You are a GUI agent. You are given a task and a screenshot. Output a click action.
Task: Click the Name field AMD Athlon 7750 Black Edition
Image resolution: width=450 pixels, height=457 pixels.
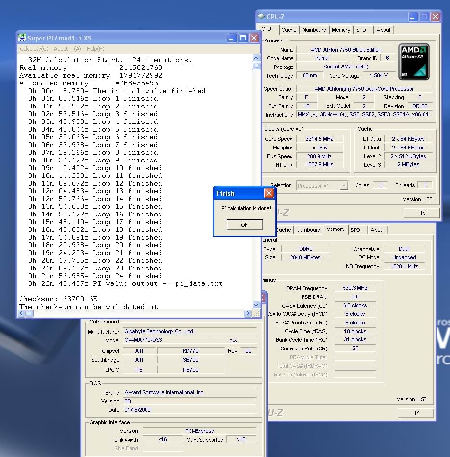(346, 50)
